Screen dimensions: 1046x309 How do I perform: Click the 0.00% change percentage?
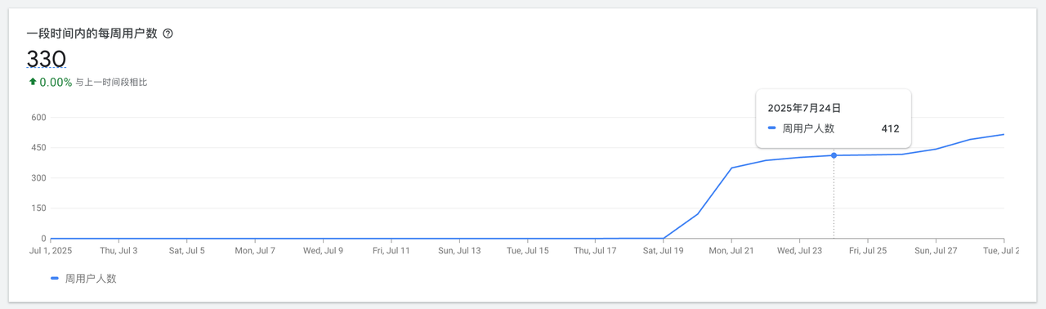(56, 83)
